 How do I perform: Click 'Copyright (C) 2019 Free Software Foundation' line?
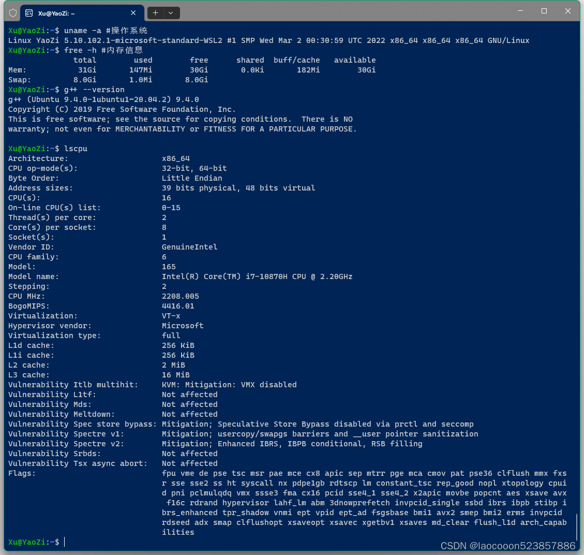(122, 109)
